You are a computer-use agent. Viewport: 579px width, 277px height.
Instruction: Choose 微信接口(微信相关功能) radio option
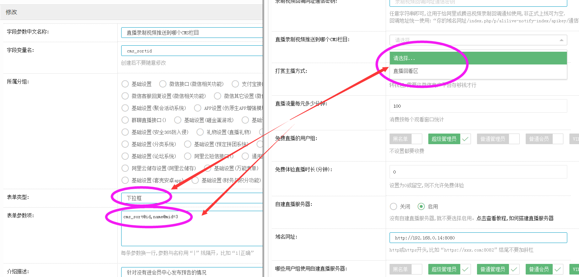click(x=163, y=84)
